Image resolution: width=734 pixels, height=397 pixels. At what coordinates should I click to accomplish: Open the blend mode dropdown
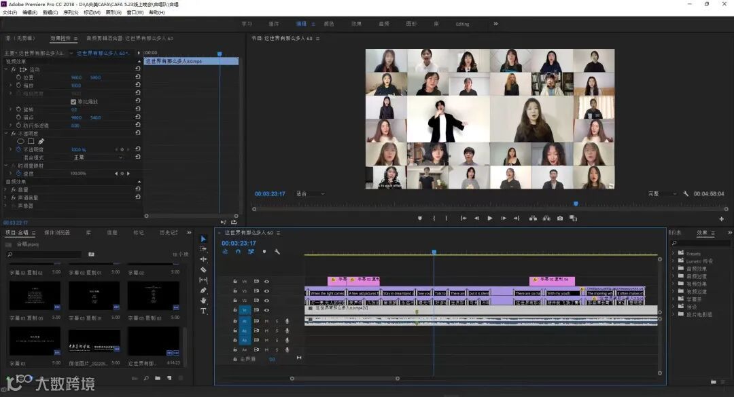(99, 157)
